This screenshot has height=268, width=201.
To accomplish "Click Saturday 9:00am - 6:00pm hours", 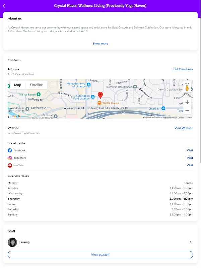I will (182, 209).
